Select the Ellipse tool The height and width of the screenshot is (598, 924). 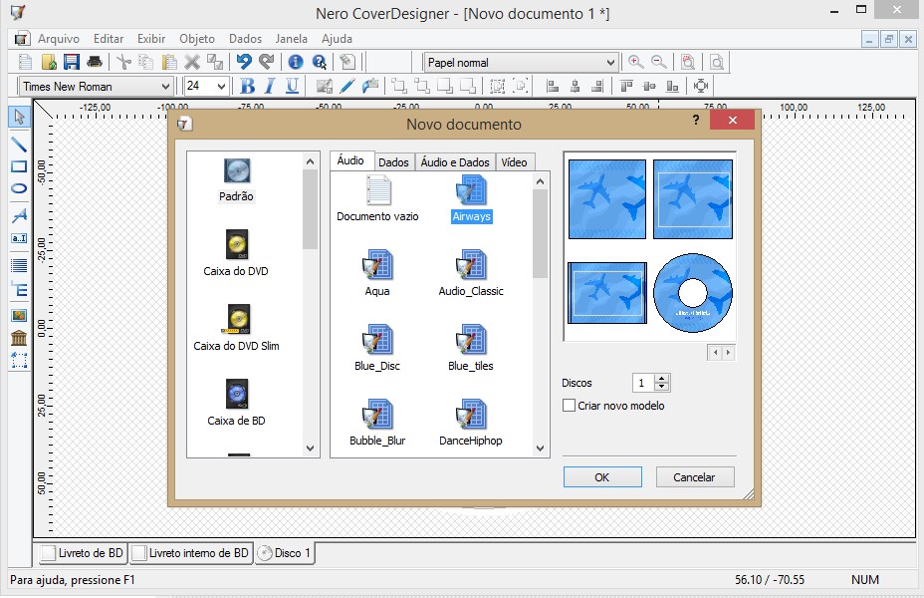pyautogui.click(x=19, y=188)
